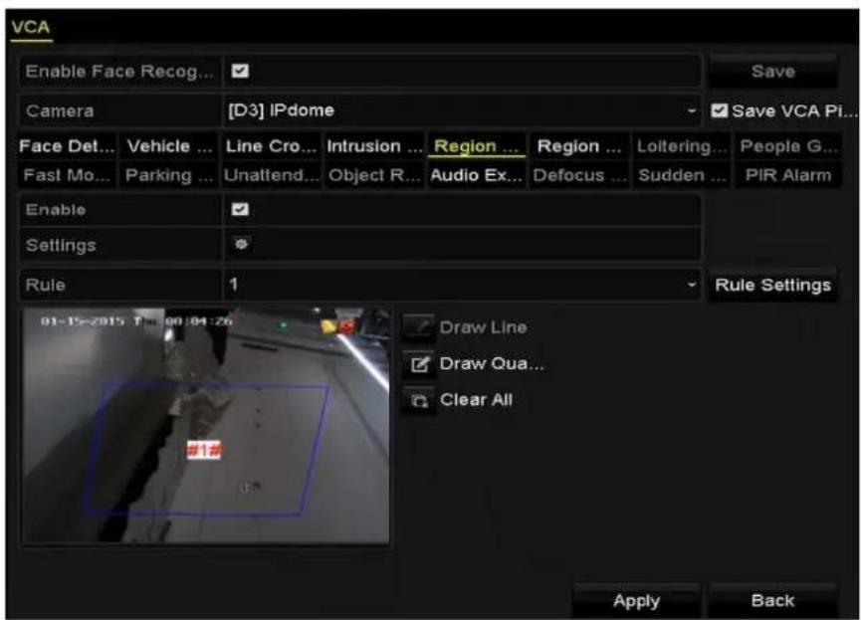The width and height of the screenshot is (861, 620).
Task: Select the highlighted Region tab
Action: click(x=476, y=146)
